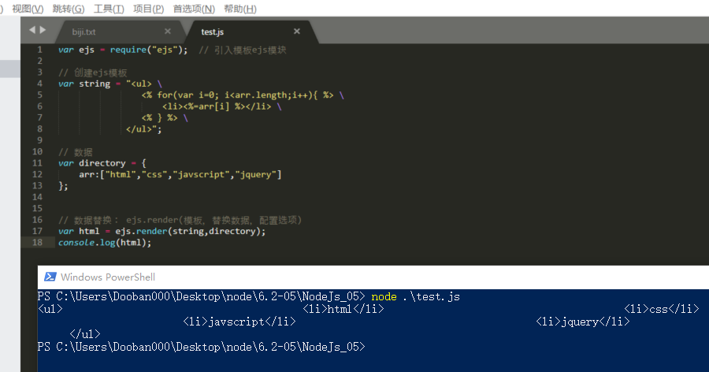The width and height of the screenshot is (709, 372).
Task: Click the <li>javscript</li> output in PowerShell
Action: [x=239, y=322]
